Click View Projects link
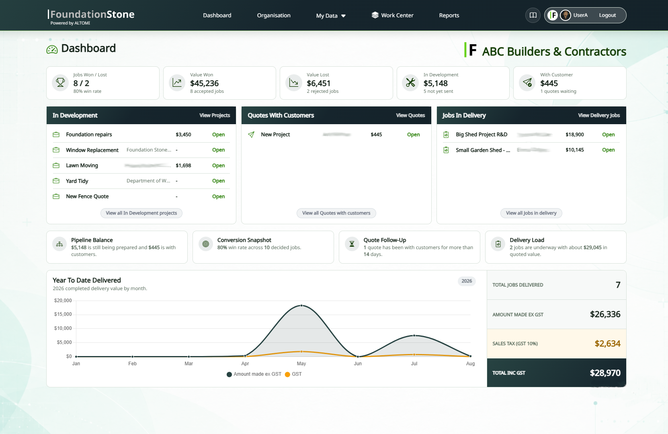 [x=215, y=115]
